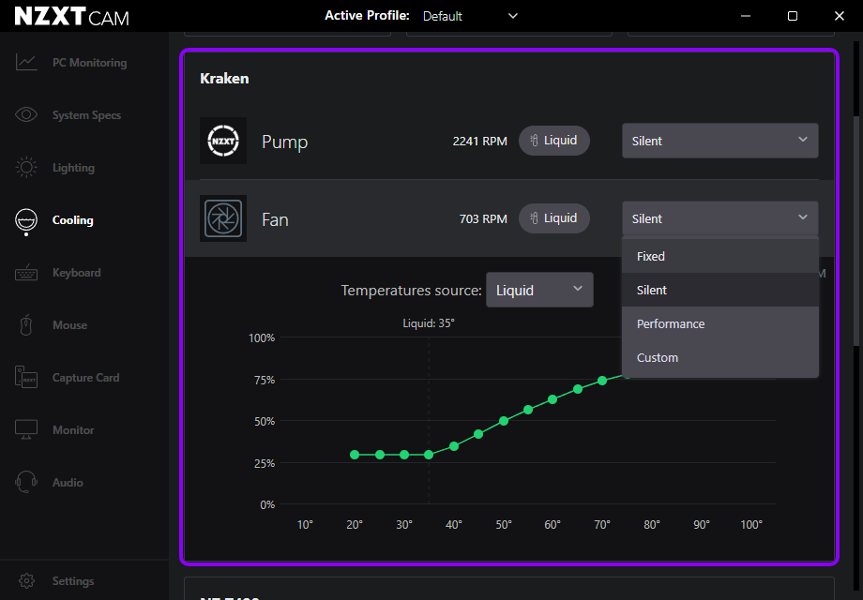Select the Keyboard icon in sidebar
This screenshot has height=600, width=863.
[x=26, y=273]
